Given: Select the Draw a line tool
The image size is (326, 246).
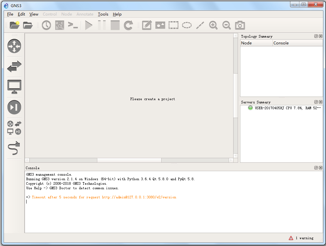Looking at the screenshot, I should click(200, 25).
